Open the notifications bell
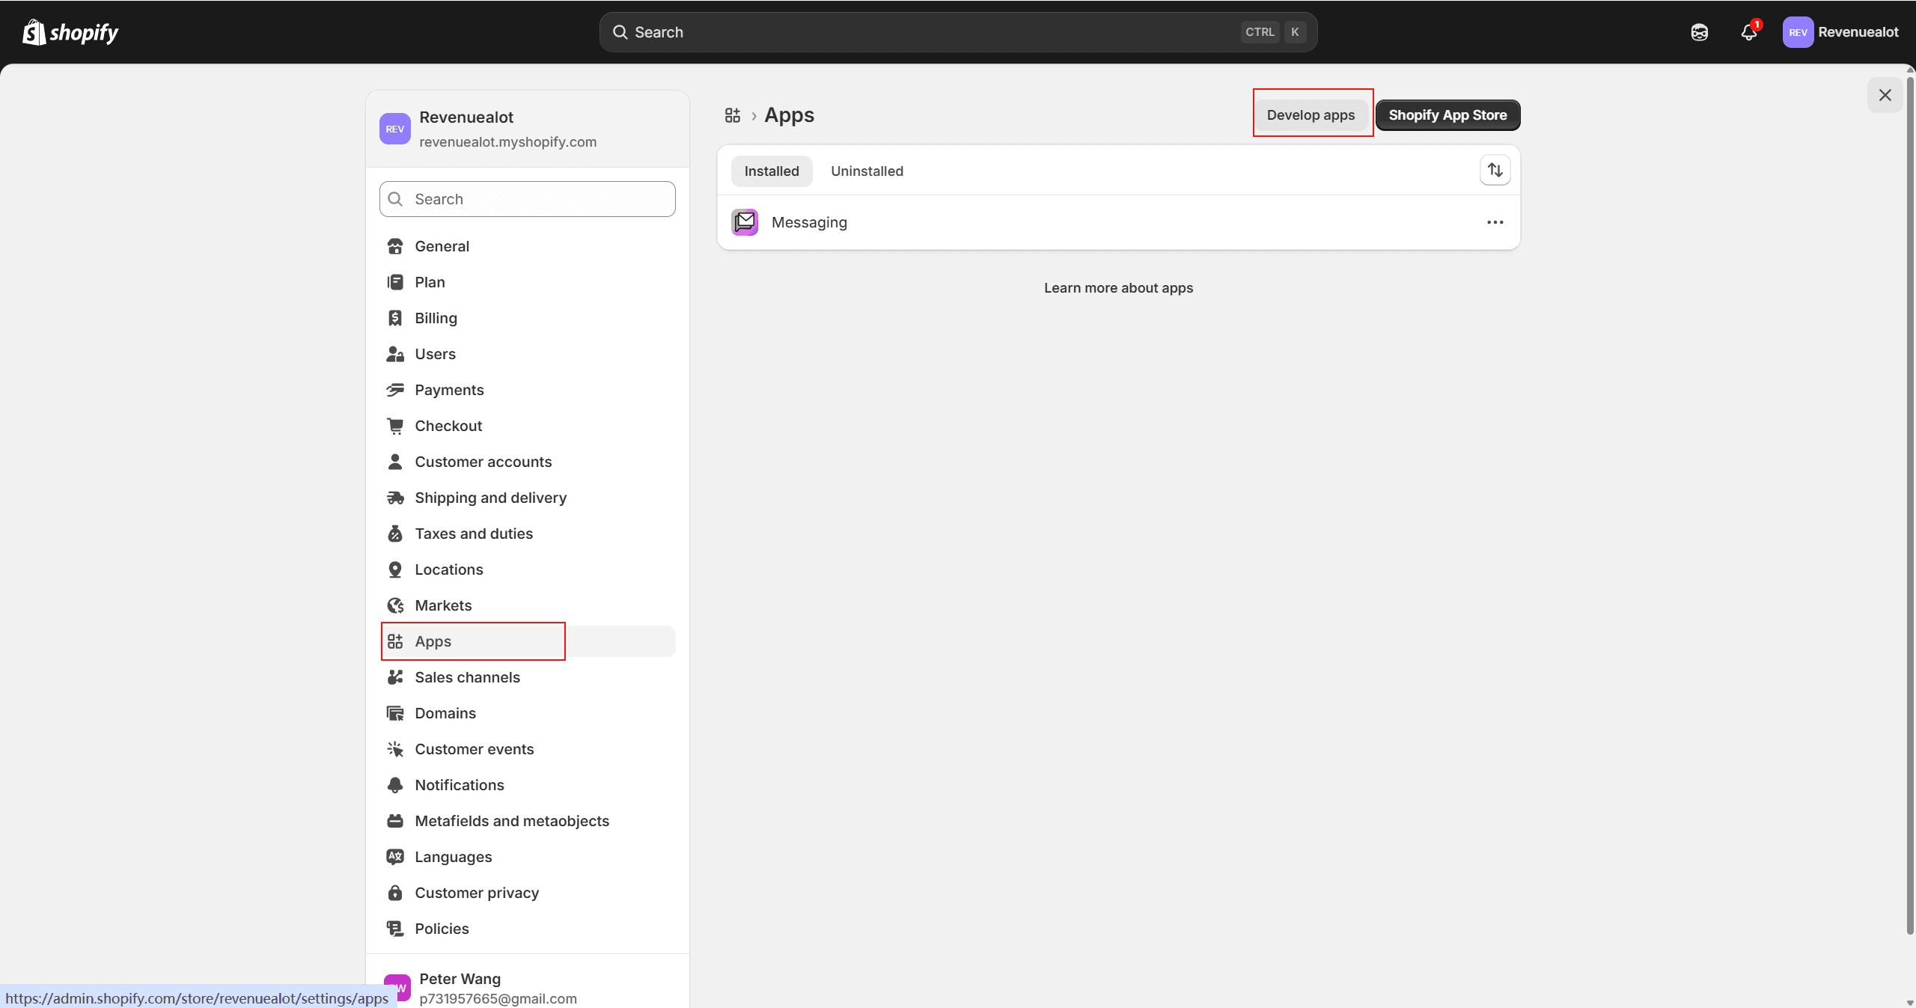 [x=1749, y=32]
